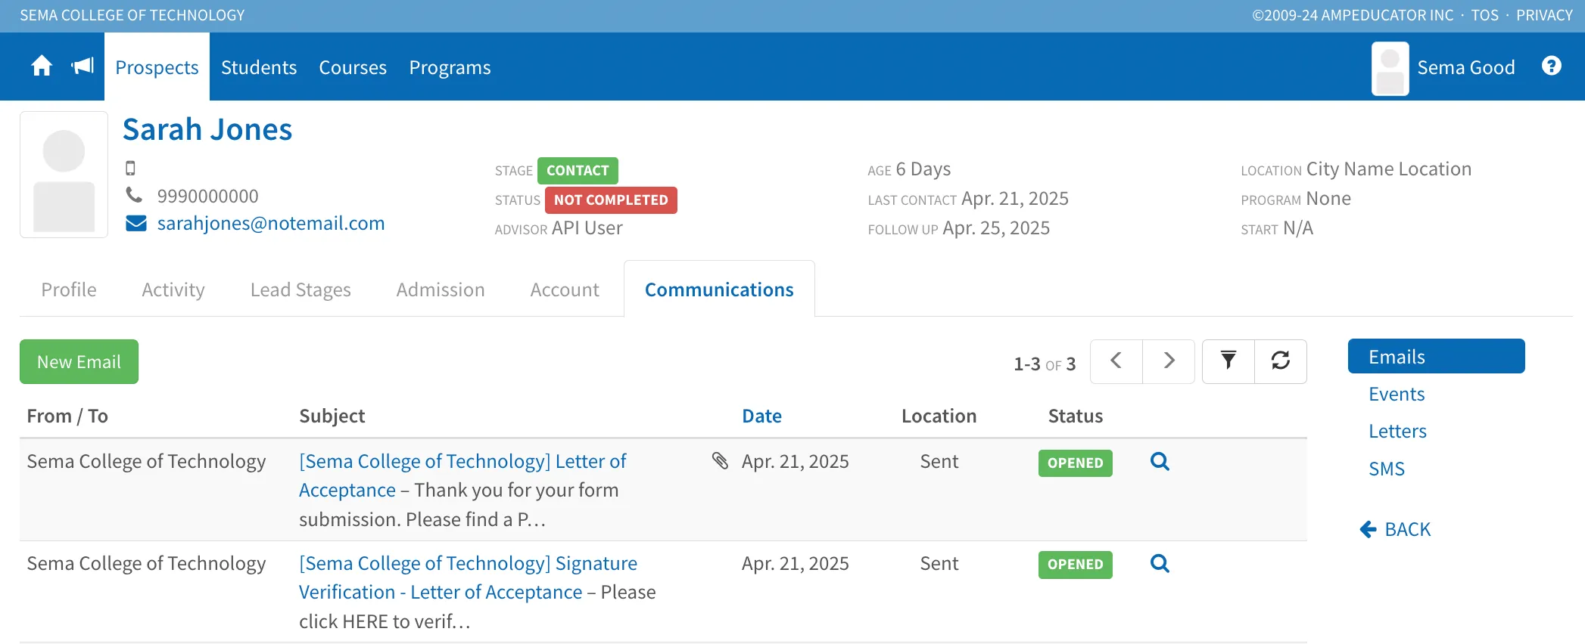The height and width of the screenshot is (644, 1585).
Task: Email sarahjones@notemail.com
Action: 271,224
